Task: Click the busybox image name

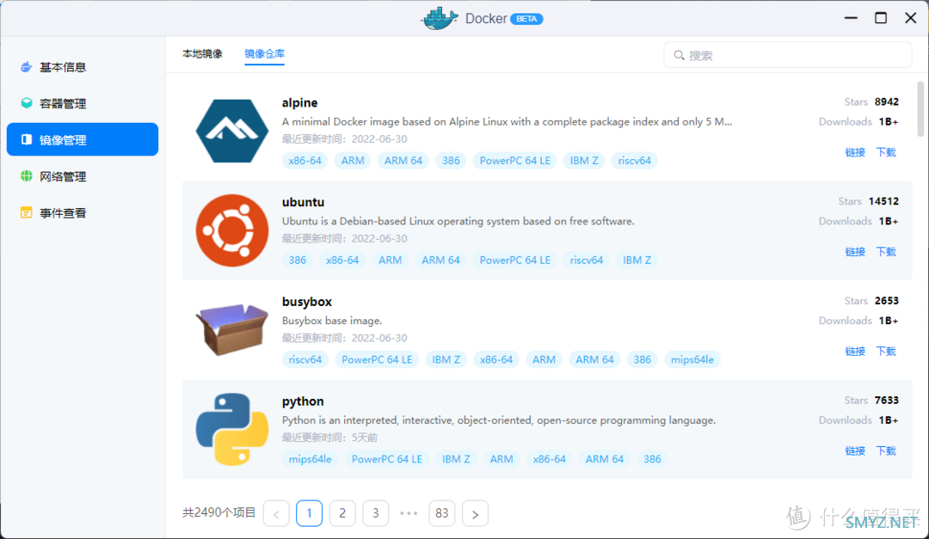Action: click(x=307, y=302)
